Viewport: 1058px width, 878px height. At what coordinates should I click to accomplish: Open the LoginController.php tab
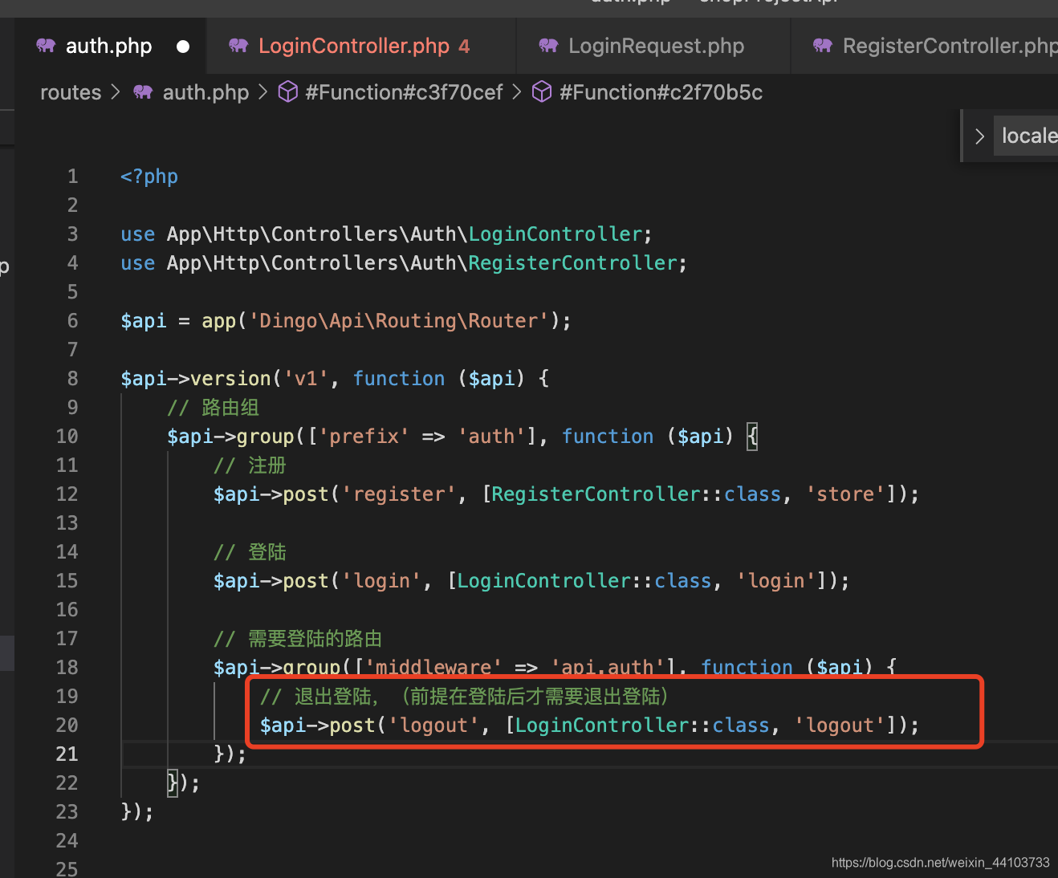point(361,46)
